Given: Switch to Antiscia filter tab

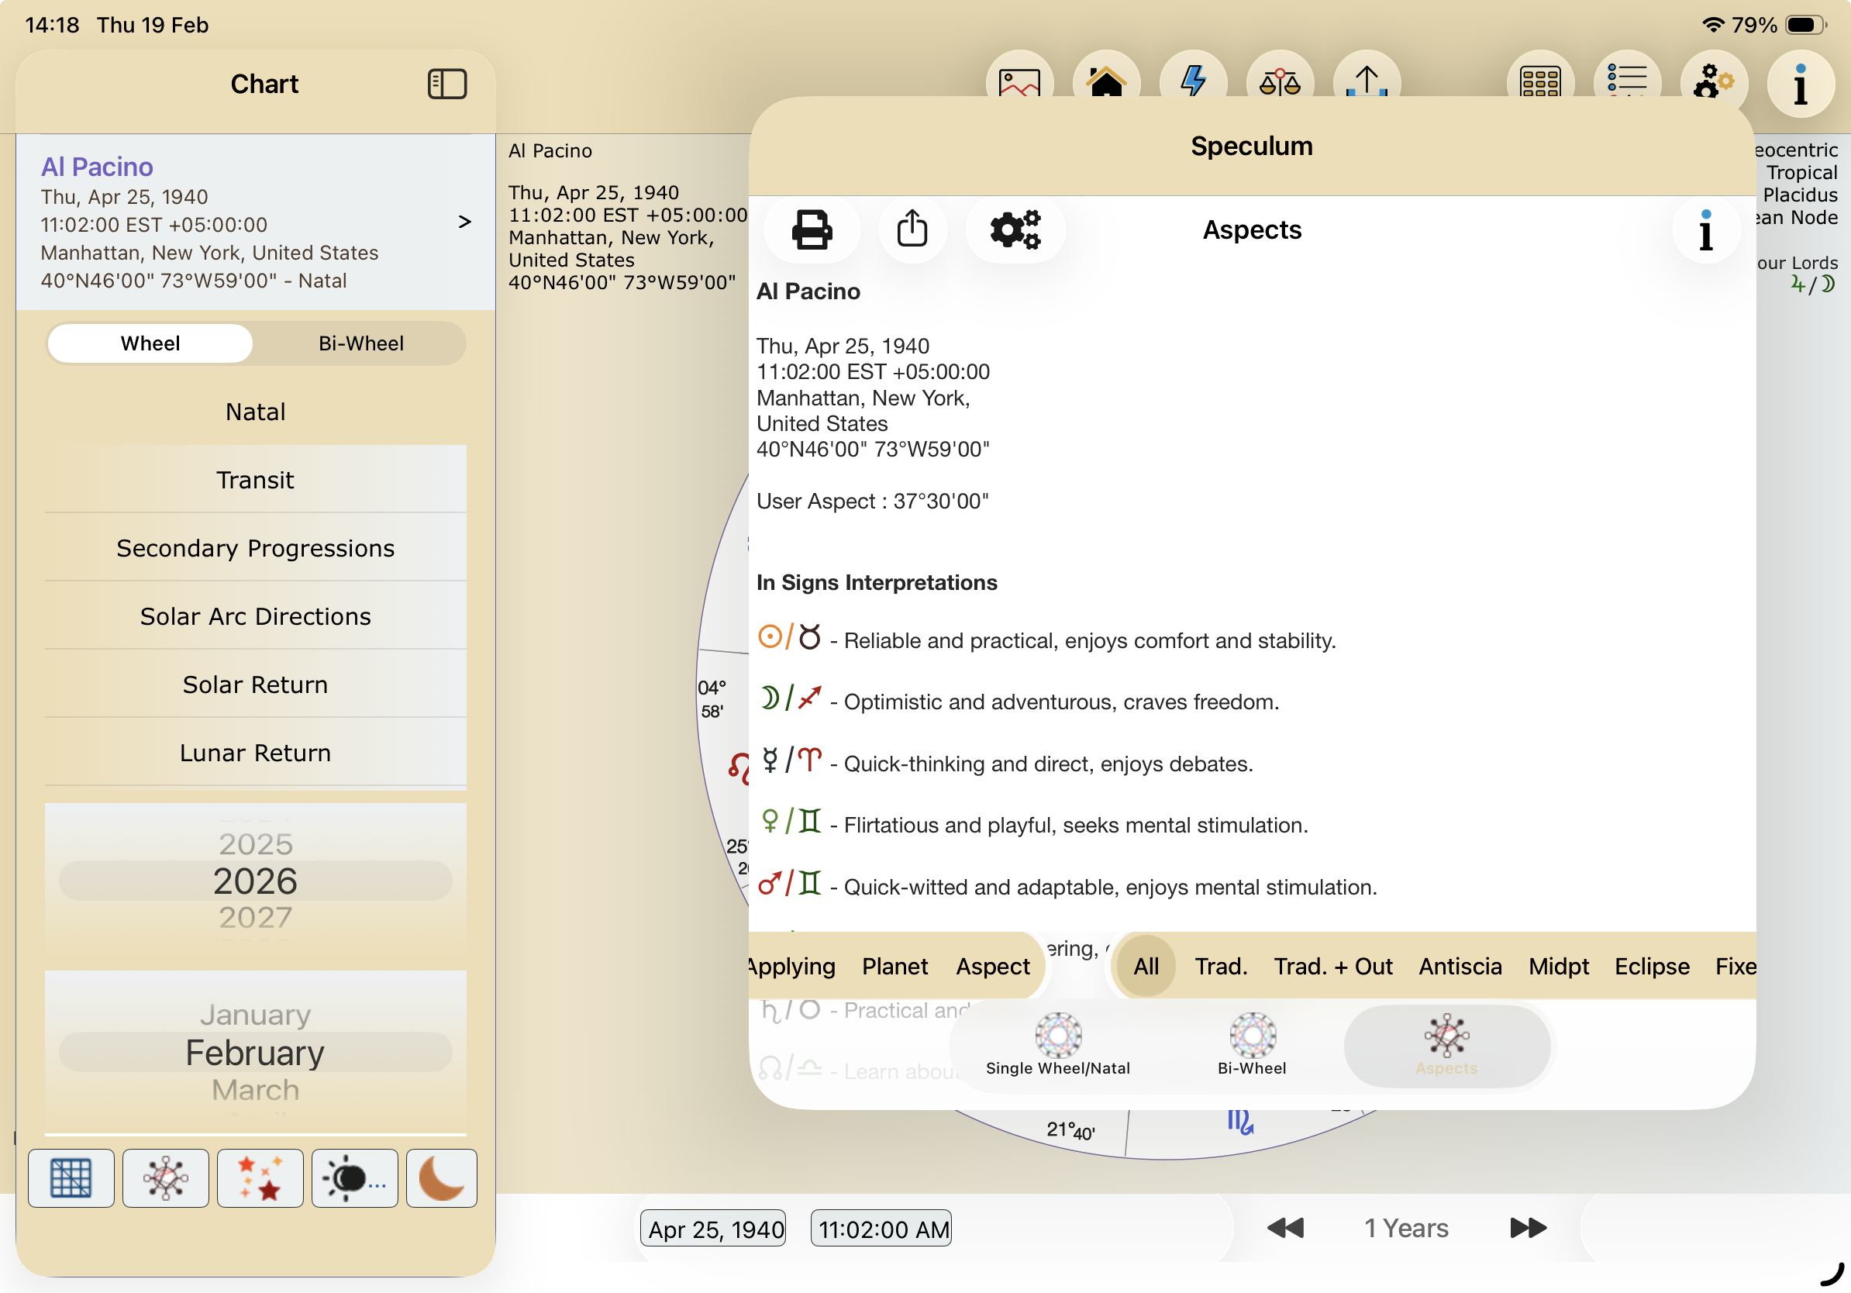Looking at the screenshot, I should coord(1460,966).
